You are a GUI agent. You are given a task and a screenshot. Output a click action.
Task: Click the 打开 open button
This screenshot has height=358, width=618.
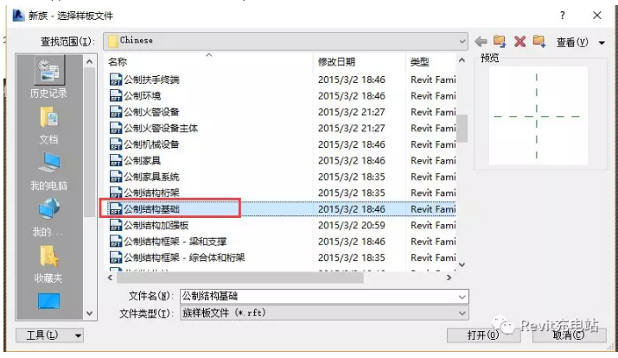pos(483,336)
